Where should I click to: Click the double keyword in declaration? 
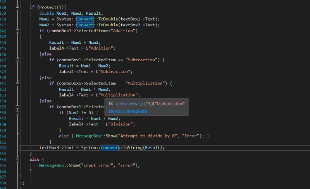[46, 13]
